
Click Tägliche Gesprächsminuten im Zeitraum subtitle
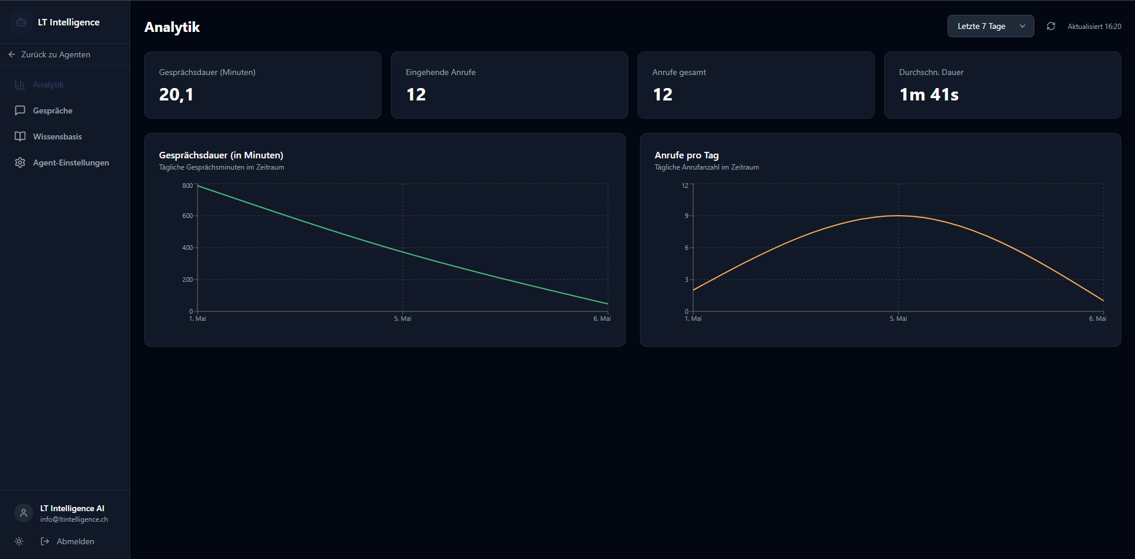tap(221, 167)
